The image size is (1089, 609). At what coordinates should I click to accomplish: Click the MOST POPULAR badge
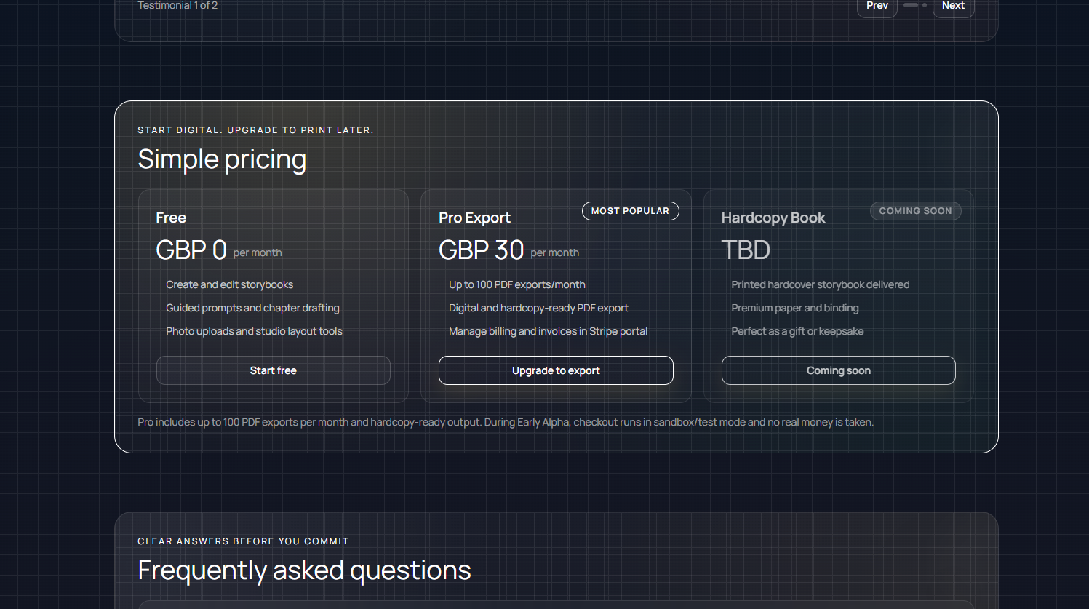[x=630, y=211]
